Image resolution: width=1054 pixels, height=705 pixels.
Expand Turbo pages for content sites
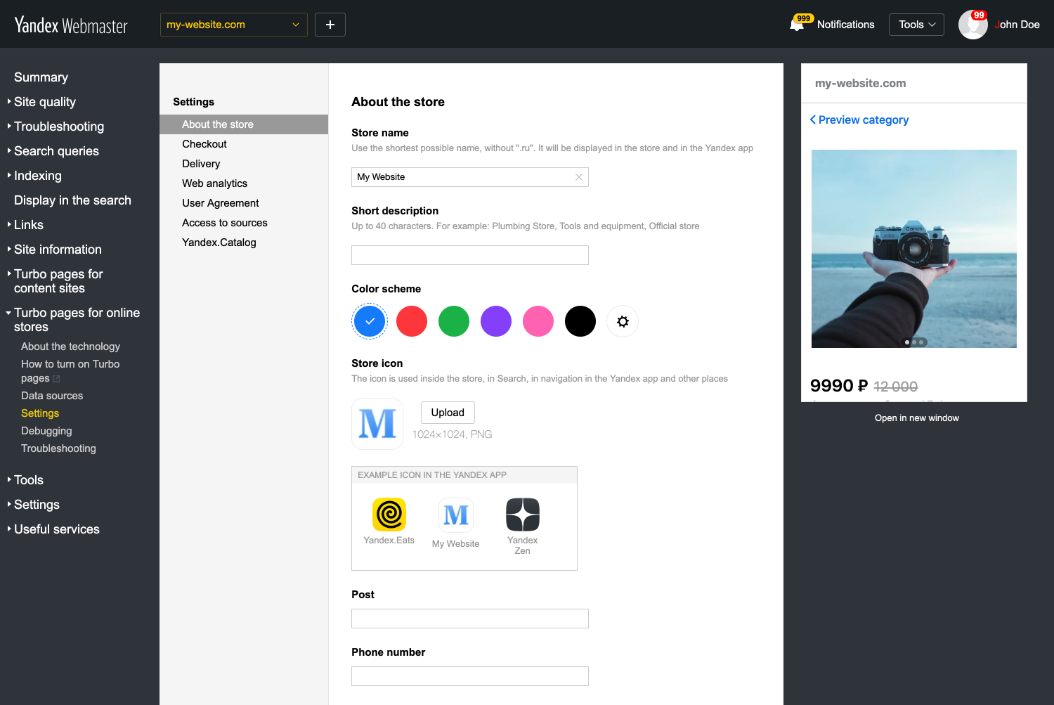58,281
